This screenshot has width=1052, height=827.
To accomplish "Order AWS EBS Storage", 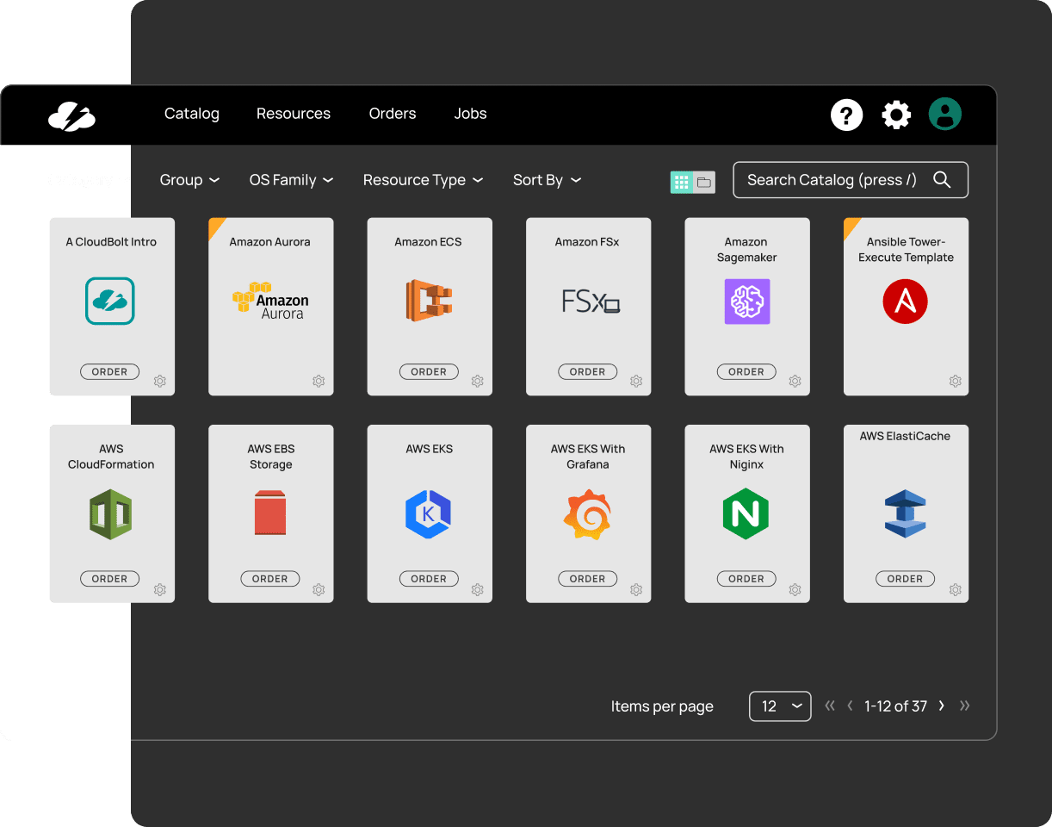I will coord(270,579).
